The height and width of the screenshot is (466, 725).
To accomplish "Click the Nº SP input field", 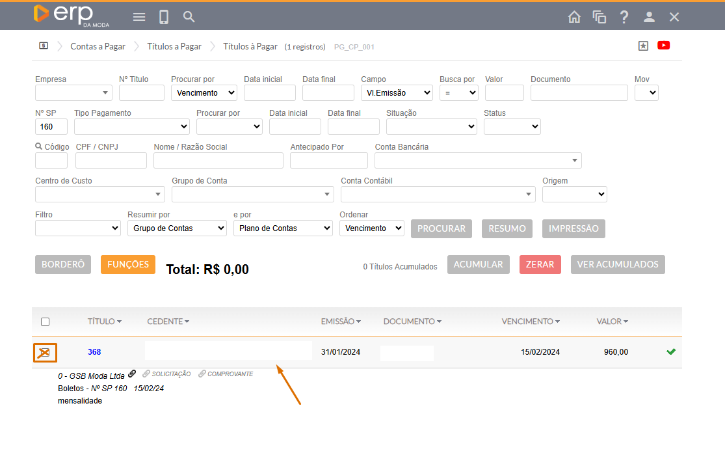I will (x=51, y=127).
